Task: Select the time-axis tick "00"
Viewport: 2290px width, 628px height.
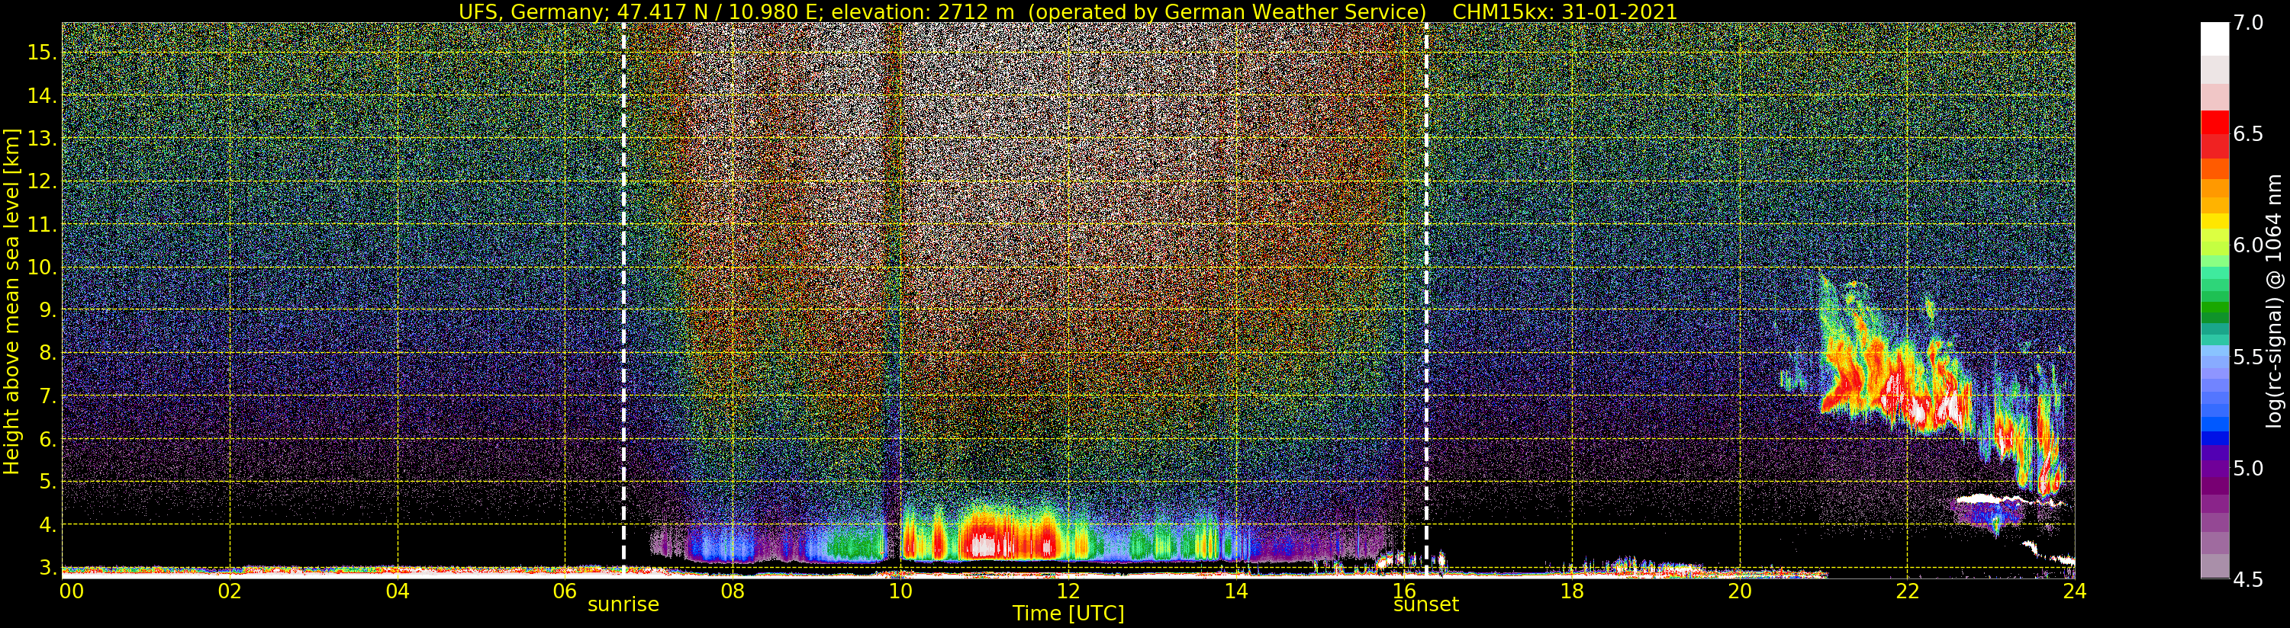Action: (71, 591)
